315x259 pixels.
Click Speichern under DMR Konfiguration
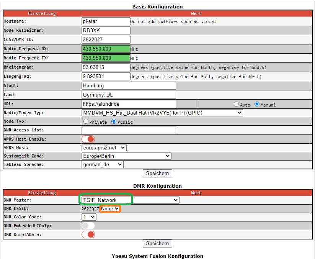(x=157, y=244)
